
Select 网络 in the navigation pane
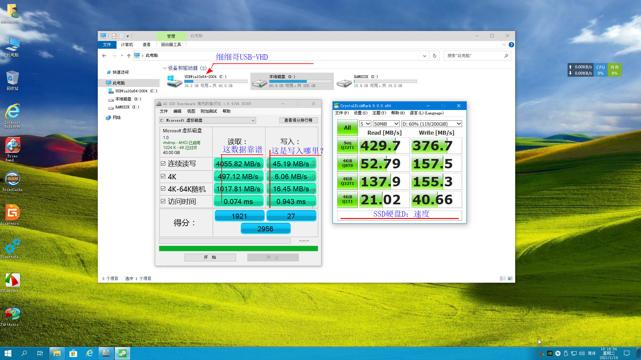pyautogui.click(x=116, y=118)
